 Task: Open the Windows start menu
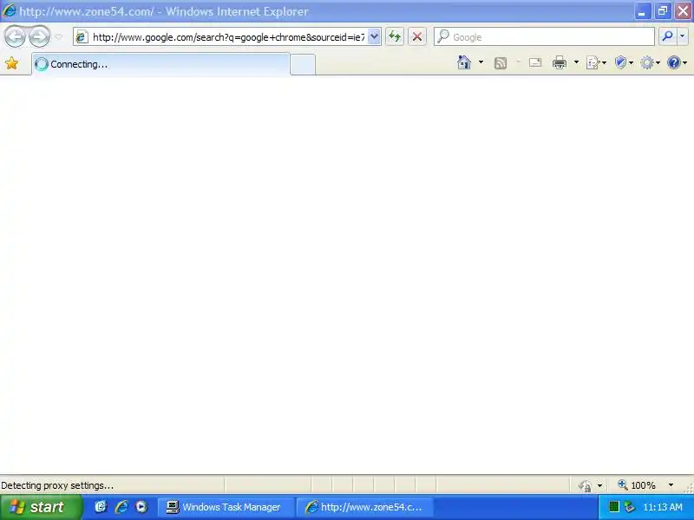pyautogui.click(x=41, y=507)
